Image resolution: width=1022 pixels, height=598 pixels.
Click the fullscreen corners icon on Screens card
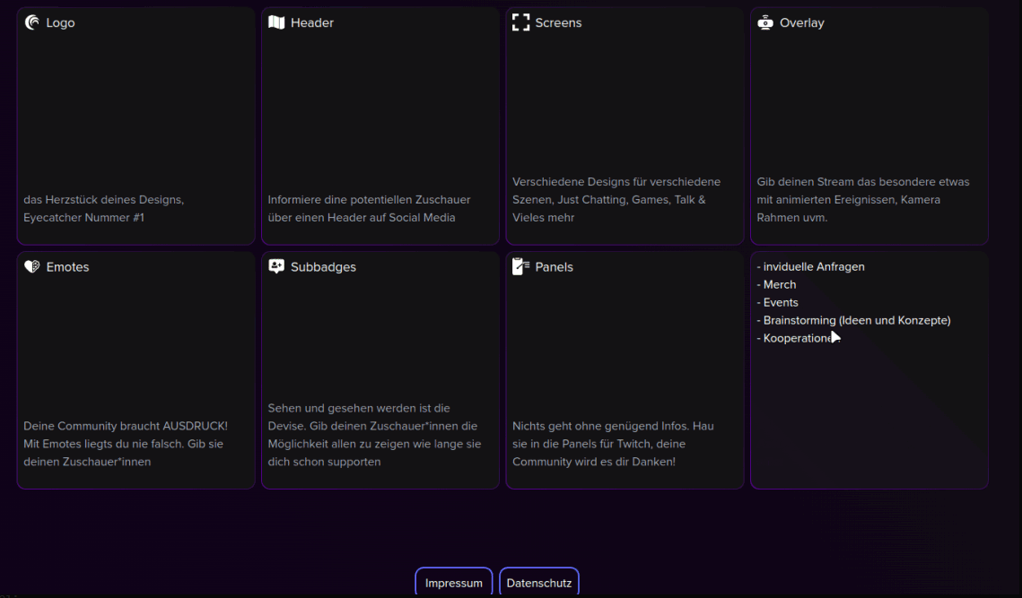point(520,22)
